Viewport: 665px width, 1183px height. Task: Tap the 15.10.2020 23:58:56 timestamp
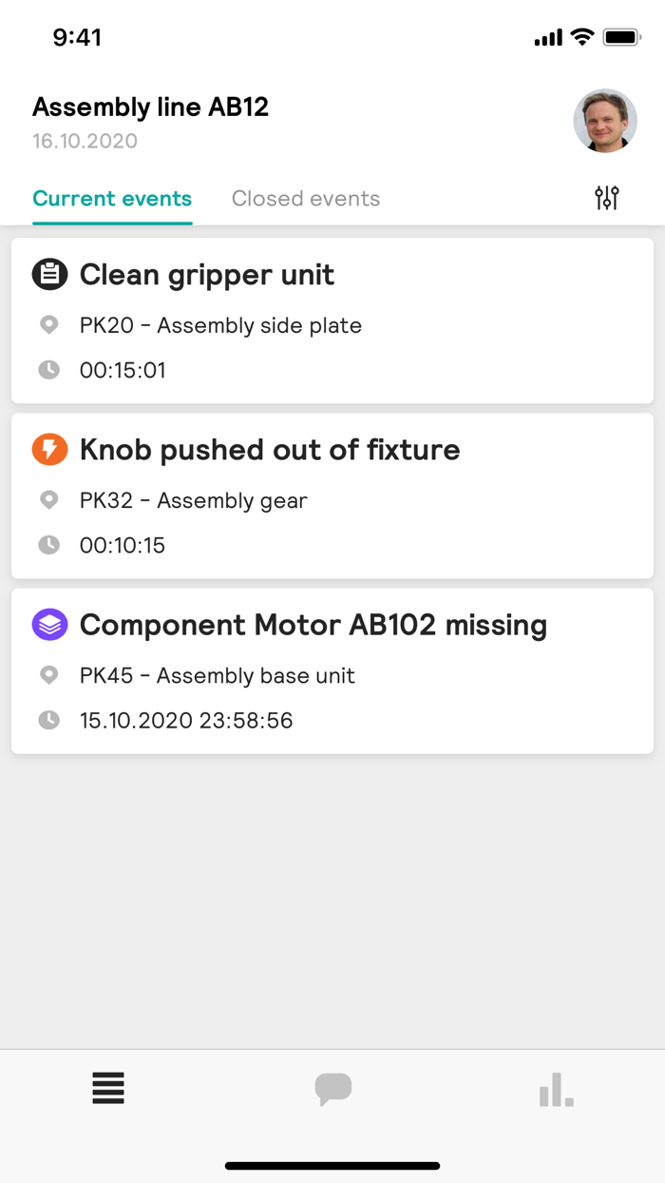point(186,720)
